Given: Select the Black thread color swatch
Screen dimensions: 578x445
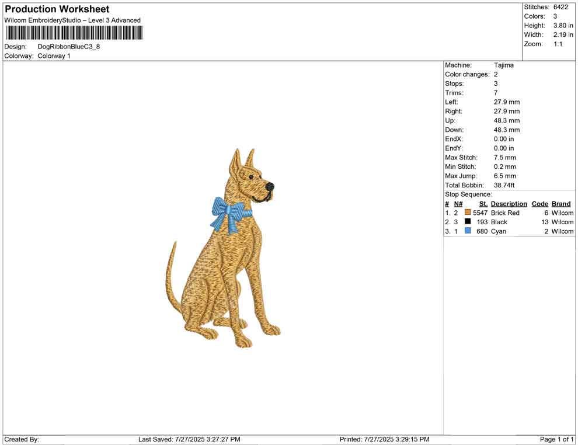Looking at the screenshot, I should (x=466, y=222).
